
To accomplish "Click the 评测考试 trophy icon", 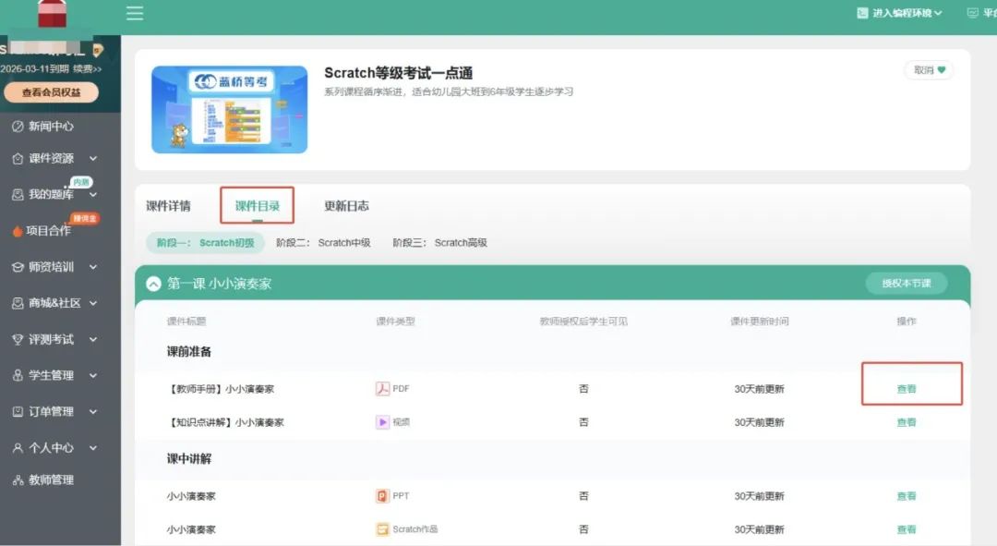I will pos(18,339).
